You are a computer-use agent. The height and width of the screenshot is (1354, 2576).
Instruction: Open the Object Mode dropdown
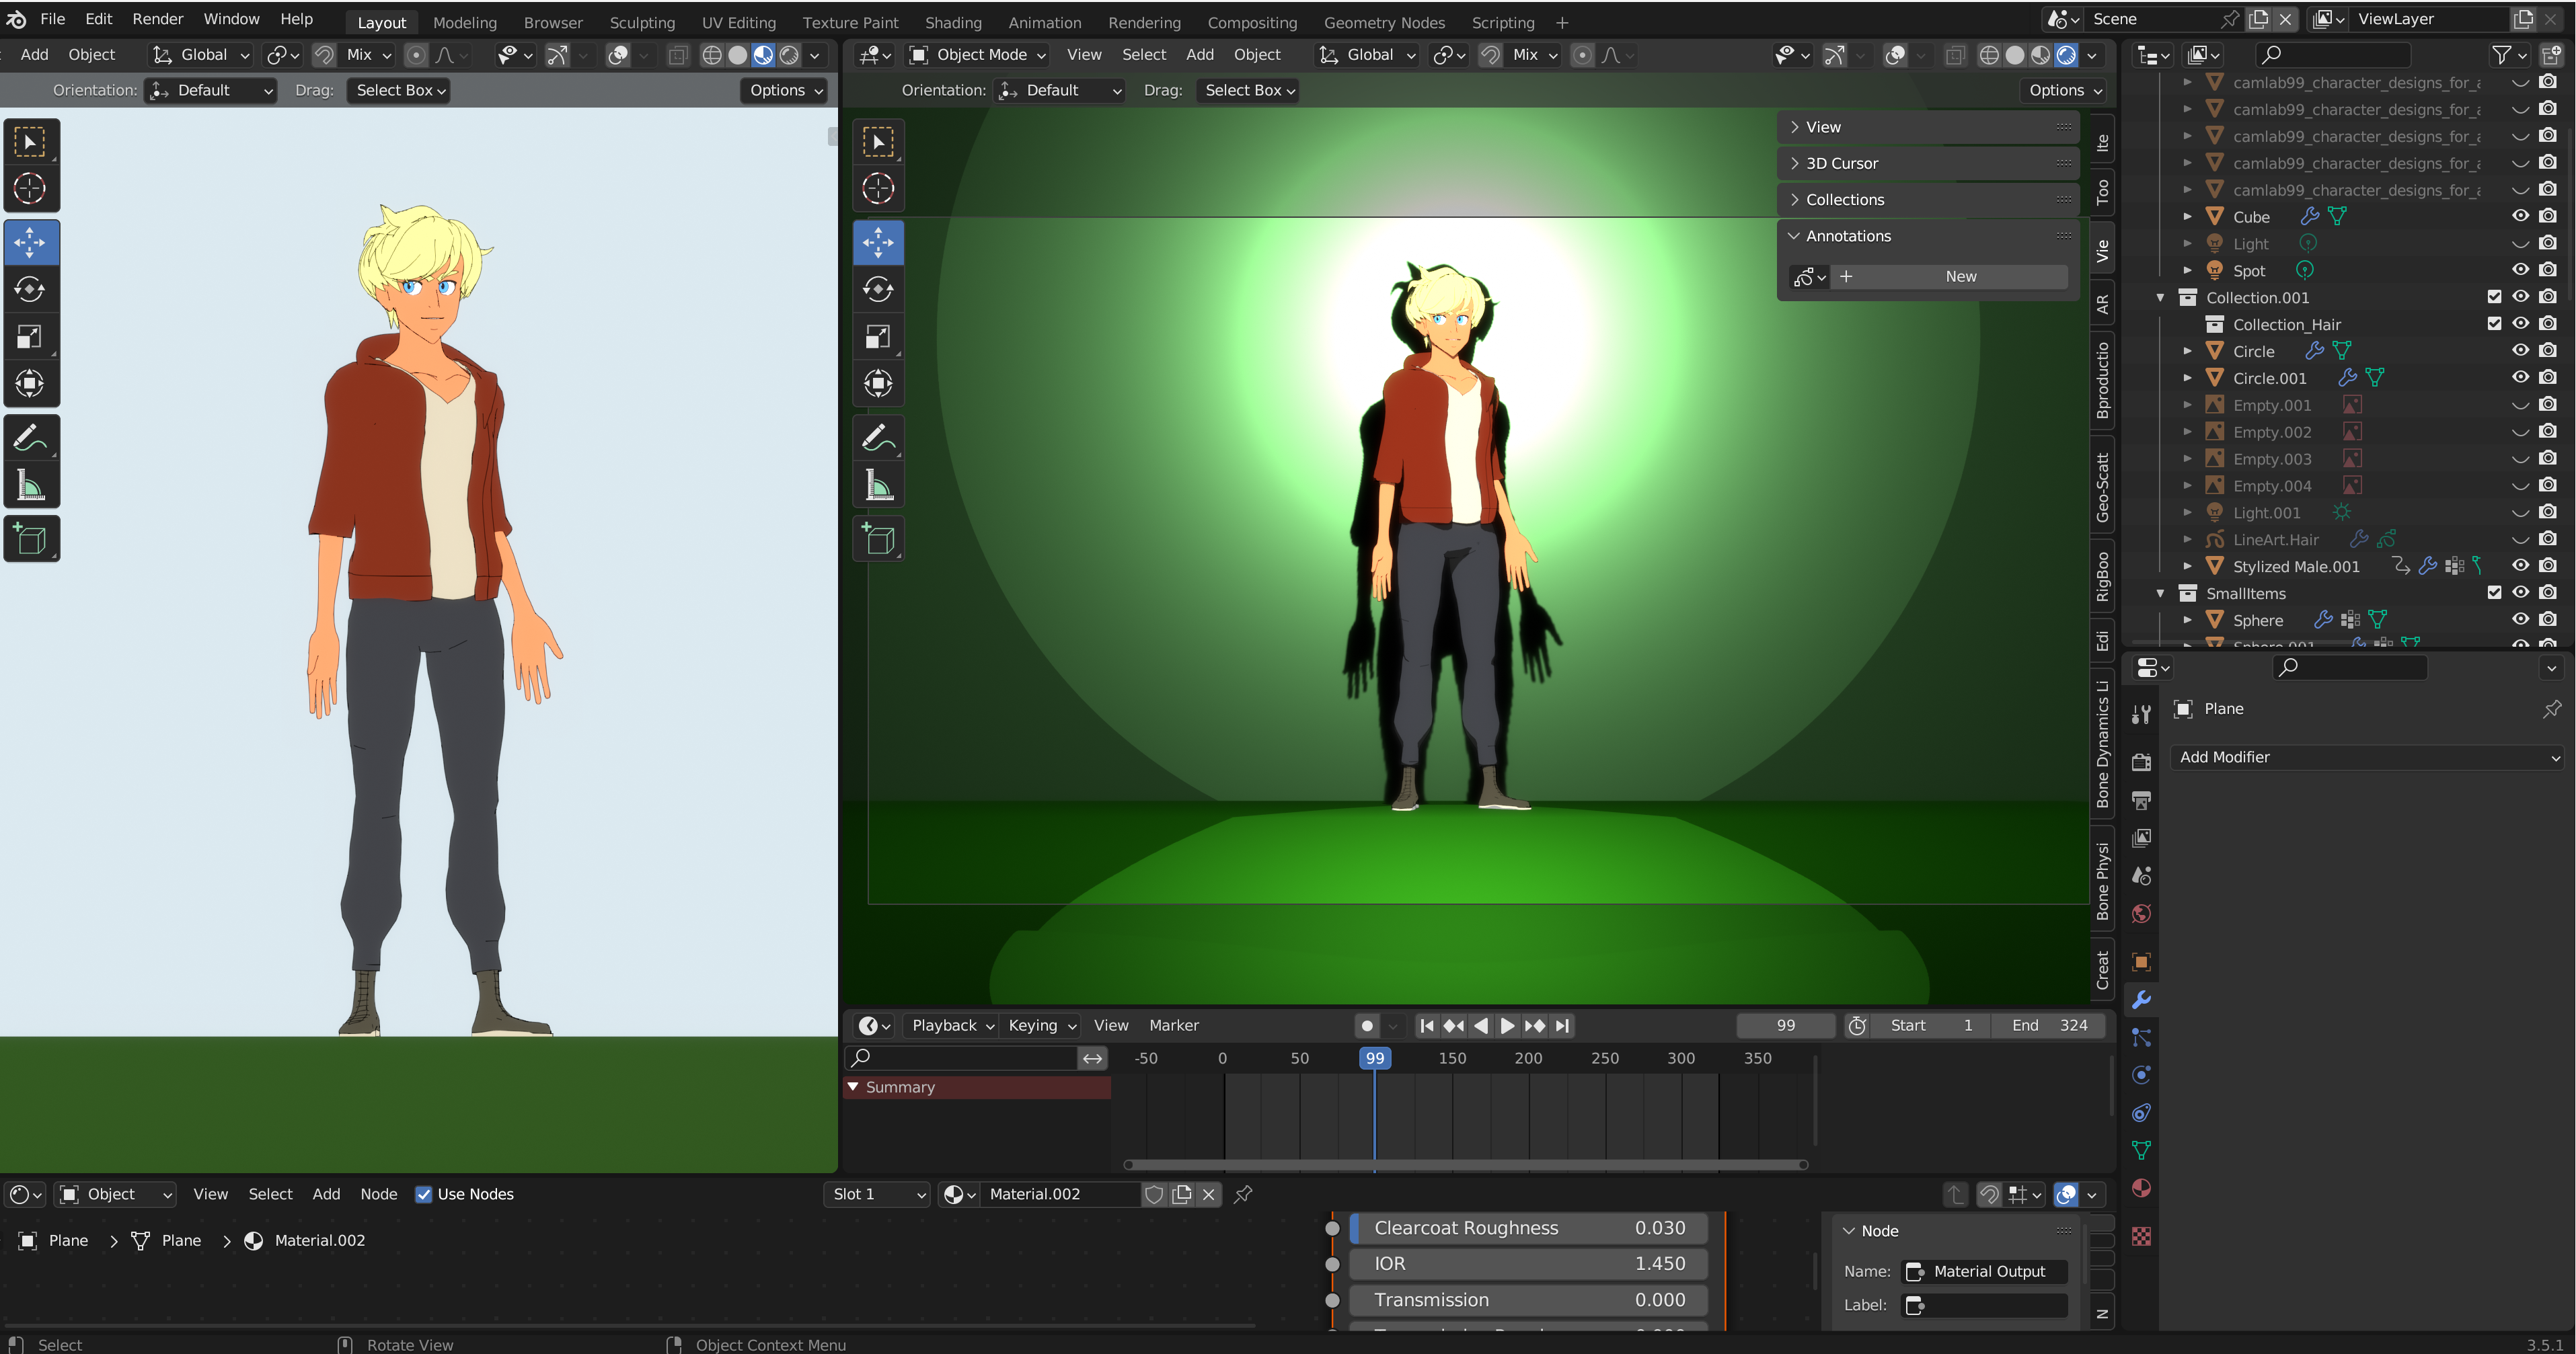tap(978, 55)
